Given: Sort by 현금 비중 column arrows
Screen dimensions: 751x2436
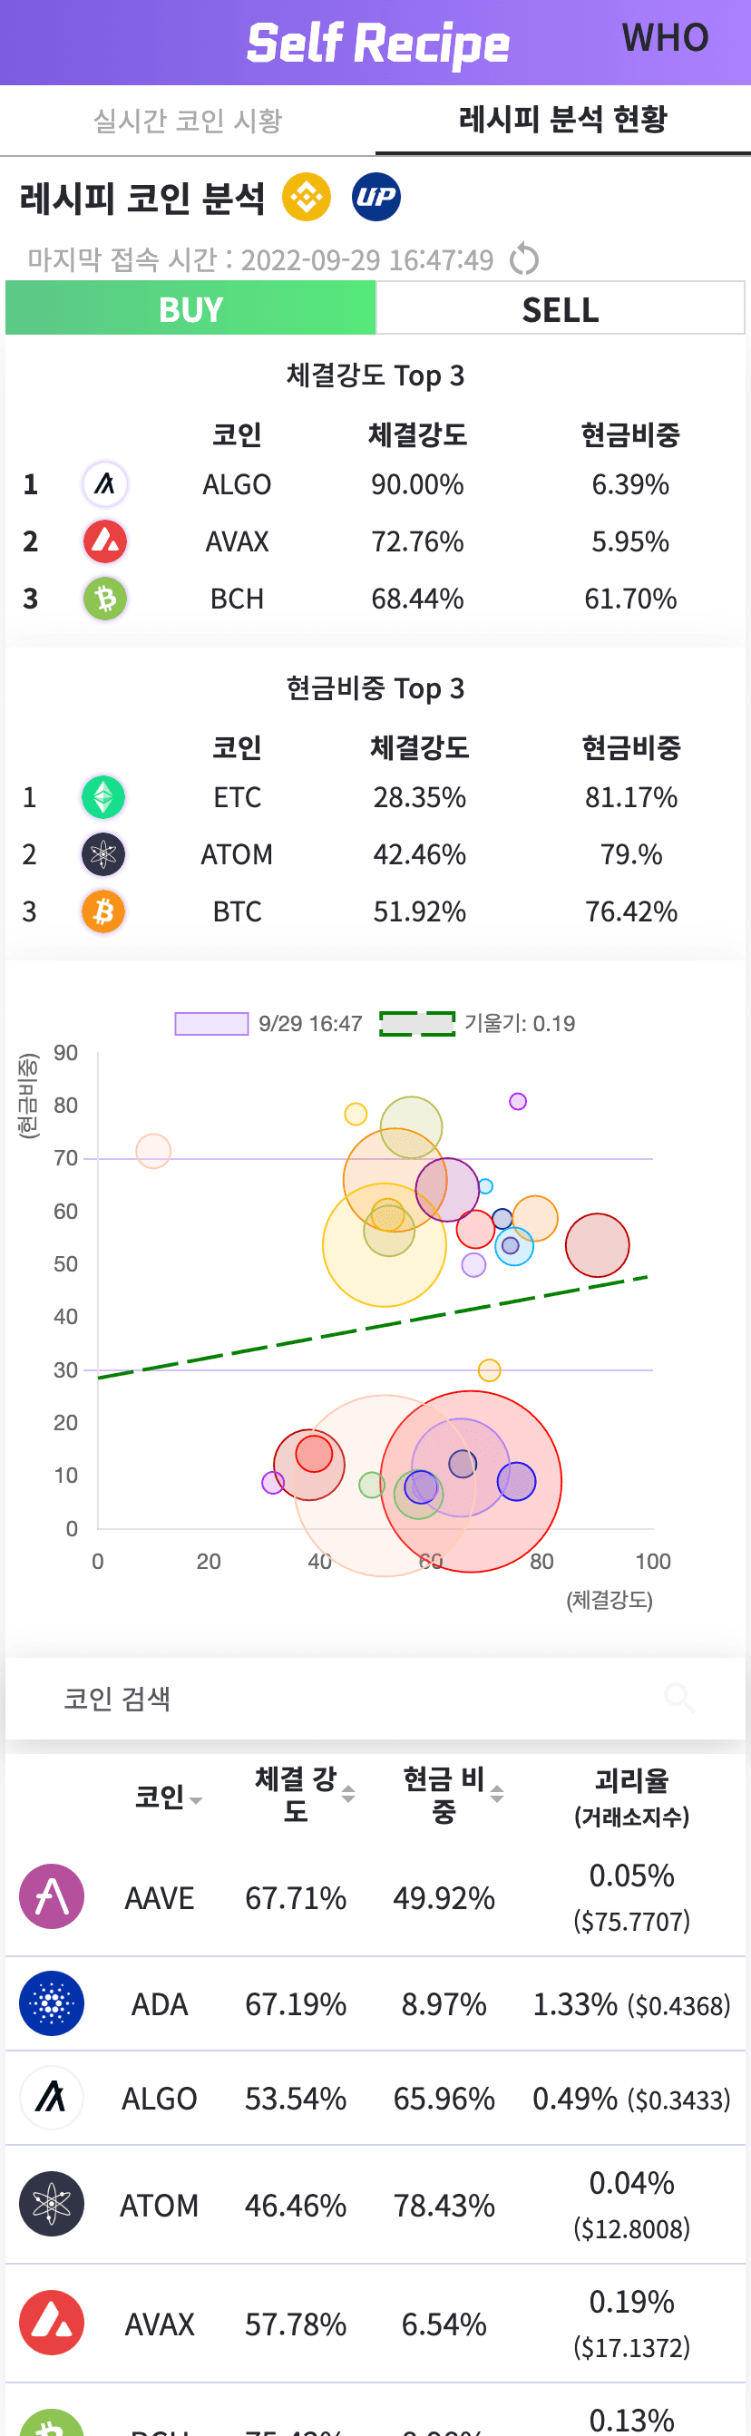Looking at the screenshot, I should 496,1794.
